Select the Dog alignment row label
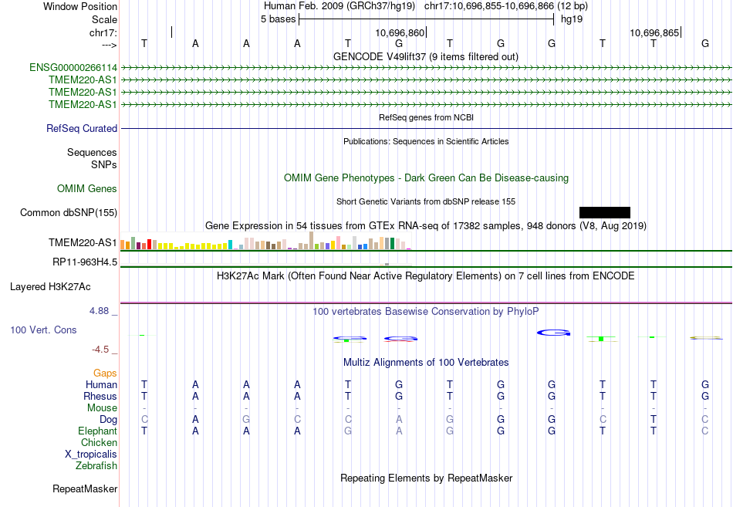This screenshot has height=507, width=733. pos(109,420)
